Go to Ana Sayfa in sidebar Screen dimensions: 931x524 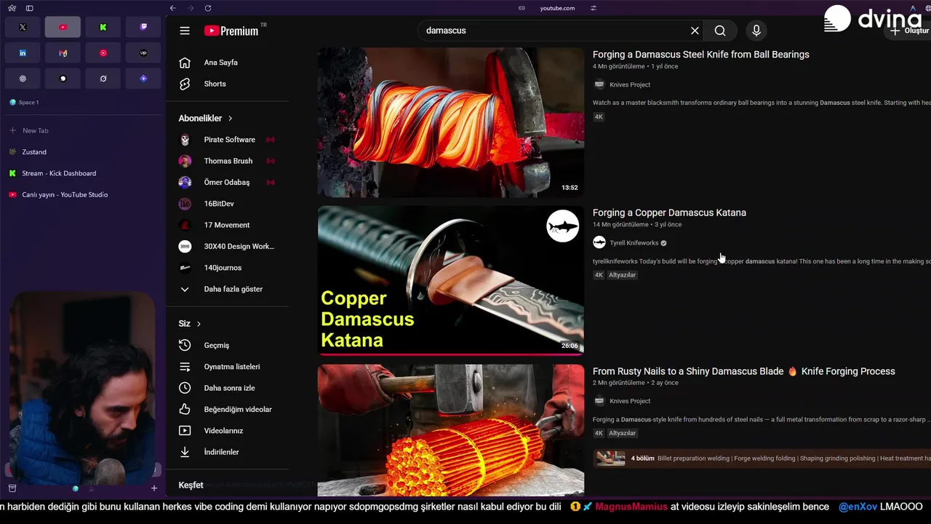(x=228, y=63)
